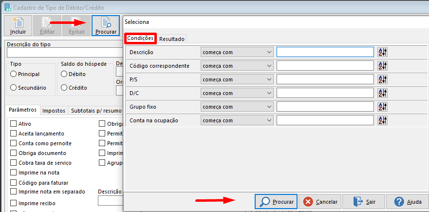Check Cobra taxa de serviço
This screenshot has width=429, height=212.
13,163
